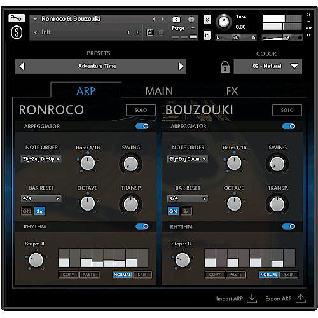Paste into the Ronroco rhythm pattern
This screenshot has height=318, width=318.
(x=89, y=275)
